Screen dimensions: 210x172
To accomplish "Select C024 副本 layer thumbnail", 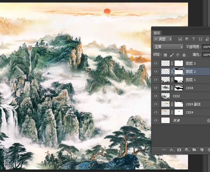I will tap(166, 104).
